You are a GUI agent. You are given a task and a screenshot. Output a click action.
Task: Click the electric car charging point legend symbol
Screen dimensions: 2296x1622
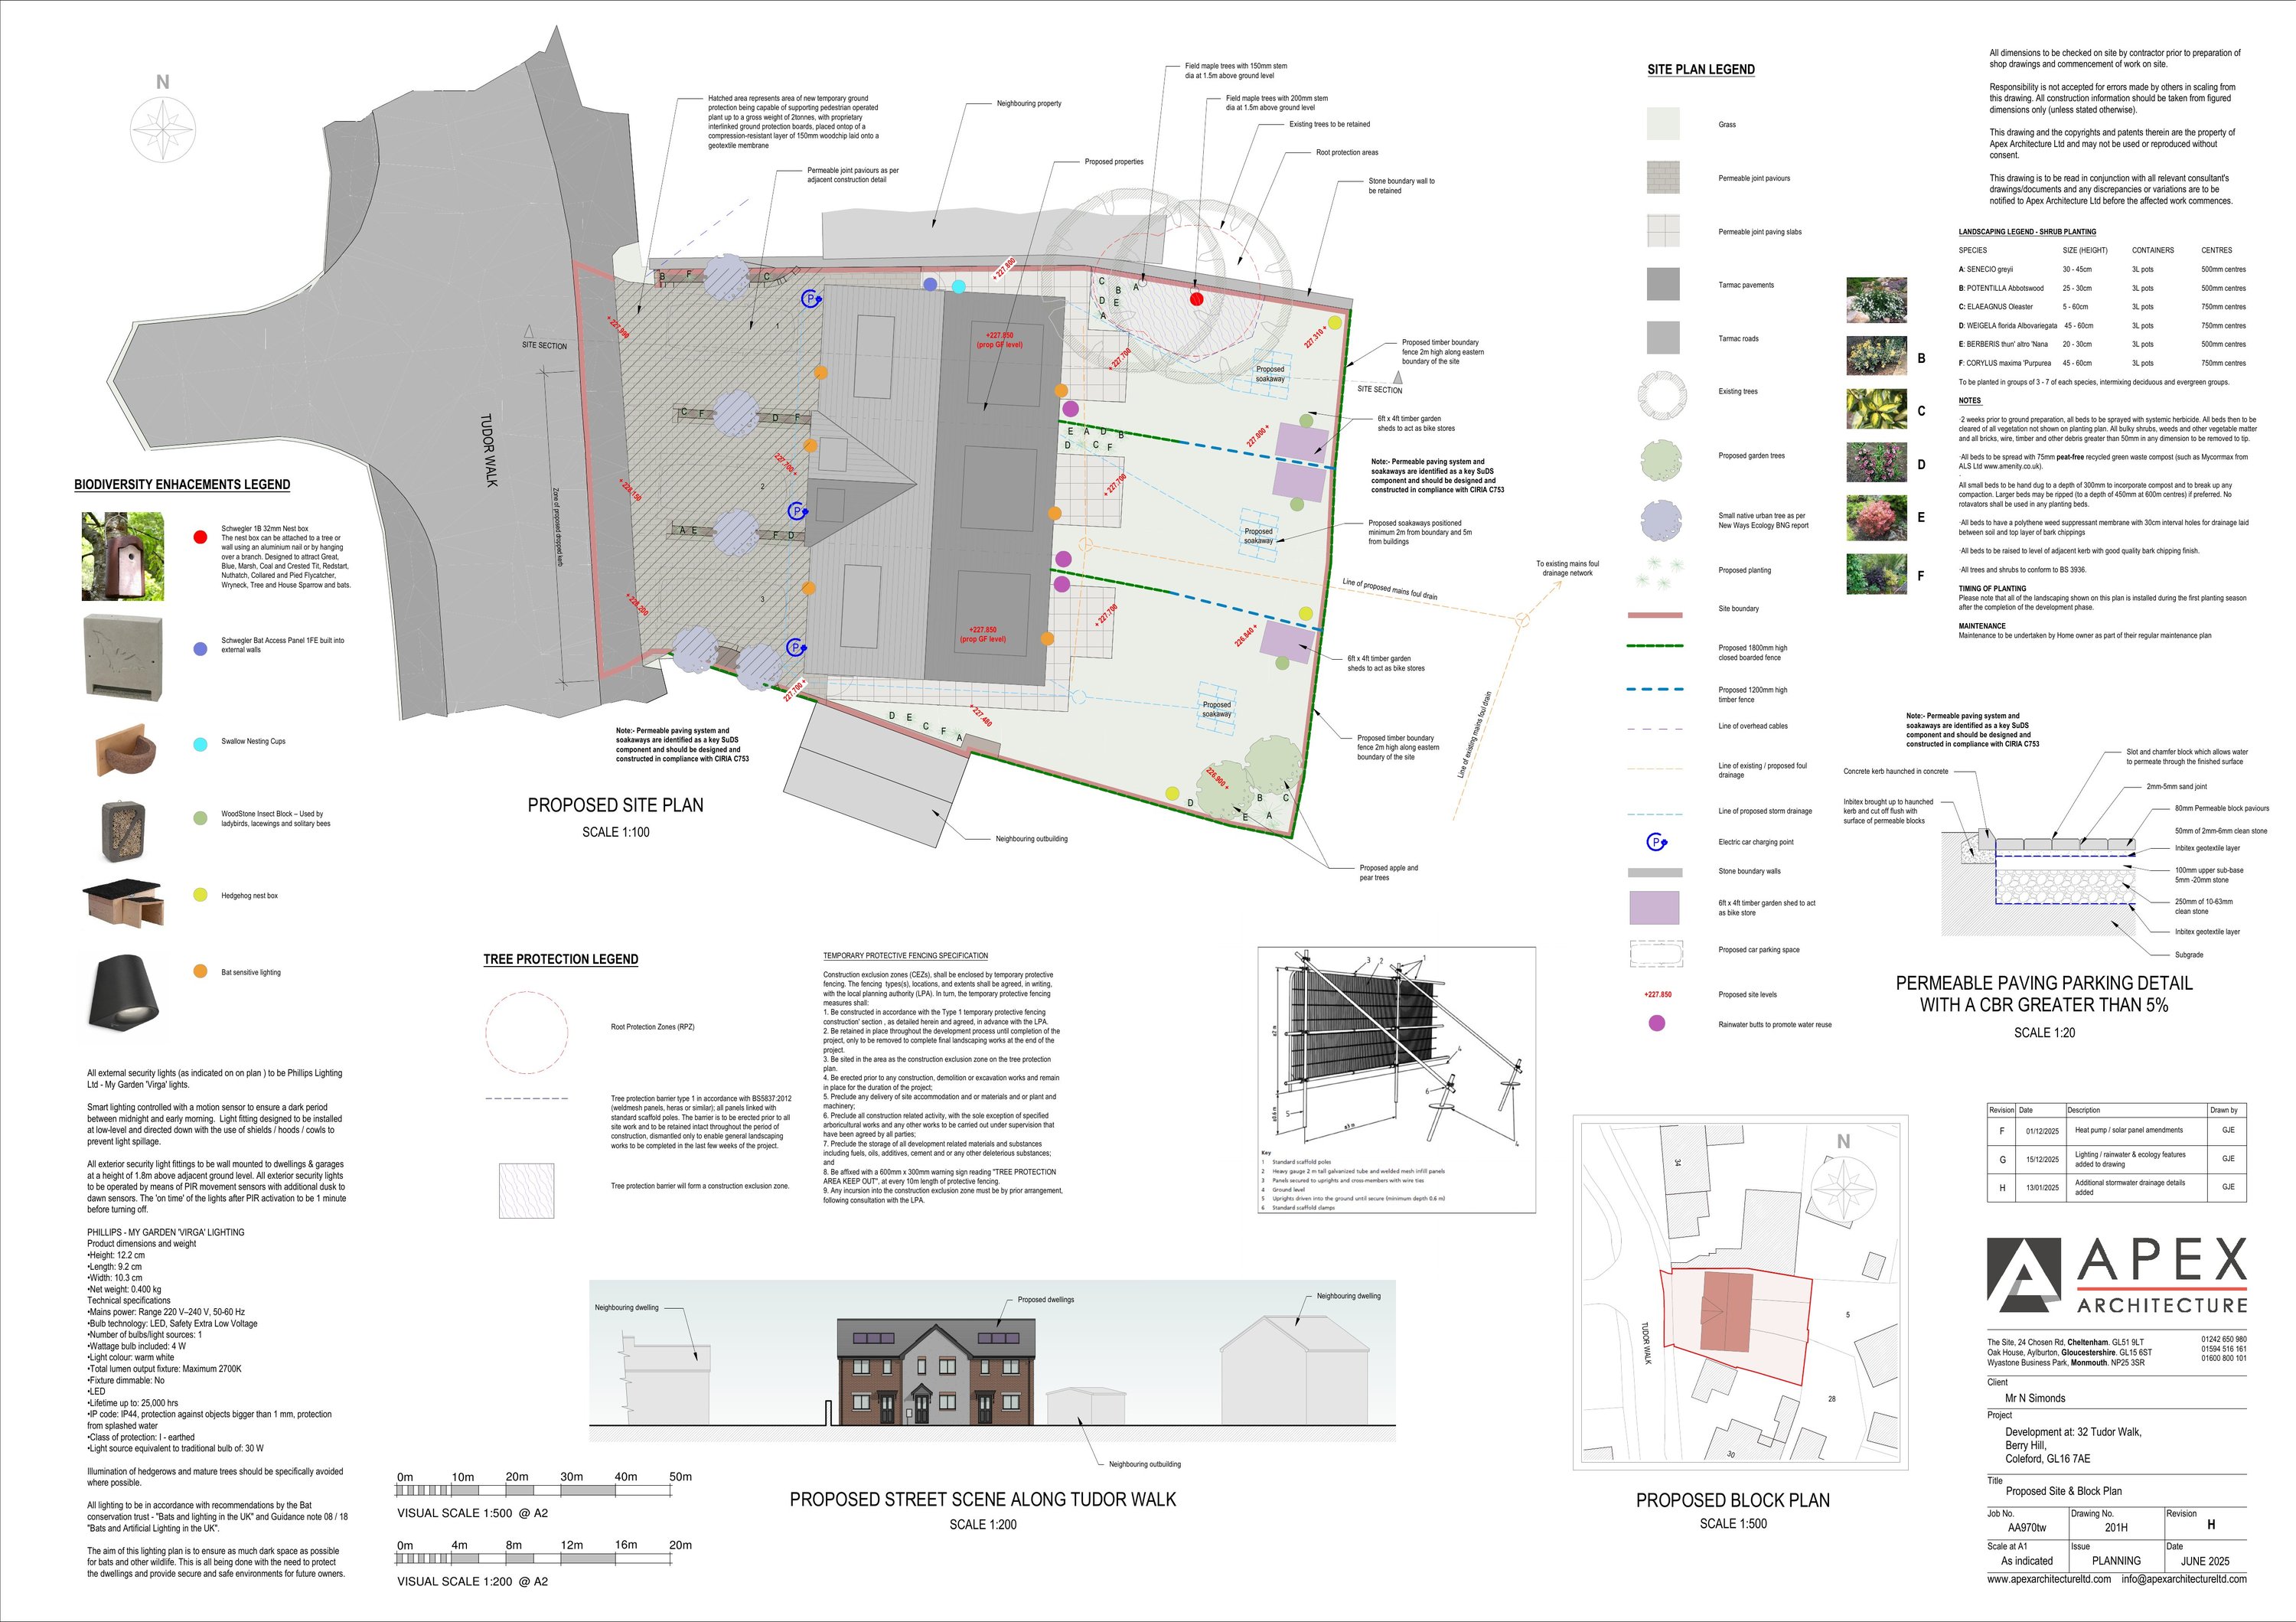point(1656,842)
